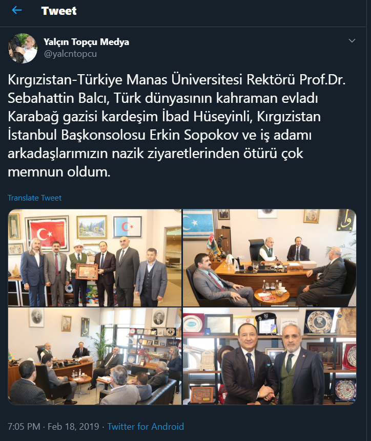Click the tweet text body

pos(177,126)
